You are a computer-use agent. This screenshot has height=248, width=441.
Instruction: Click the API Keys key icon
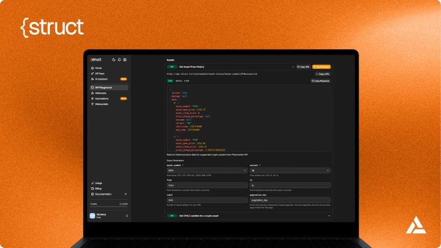click(92, 73)
